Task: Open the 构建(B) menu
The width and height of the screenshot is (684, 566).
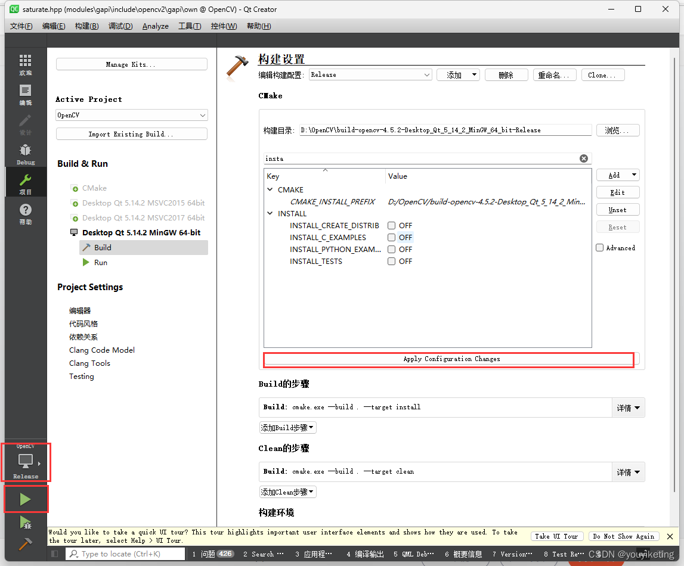Action: [86, 26]
